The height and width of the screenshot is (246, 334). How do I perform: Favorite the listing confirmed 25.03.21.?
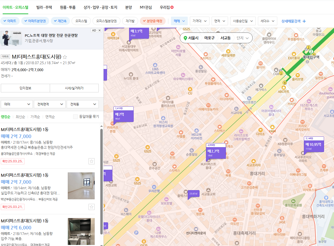pyautogui.click(x=92, y=207)
